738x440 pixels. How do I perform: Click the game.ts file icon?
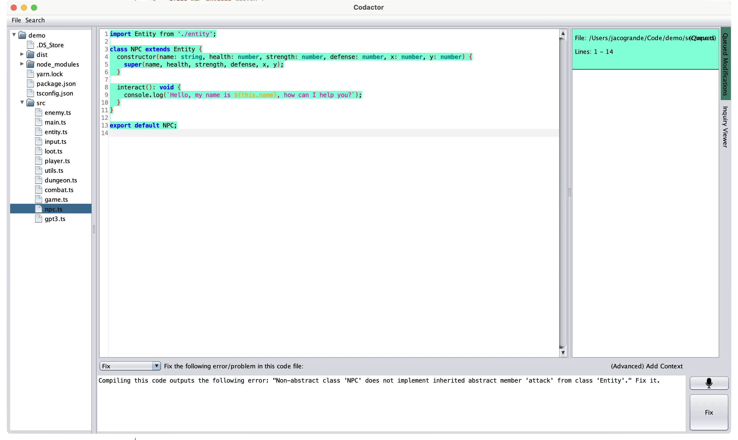coord(39,199)
